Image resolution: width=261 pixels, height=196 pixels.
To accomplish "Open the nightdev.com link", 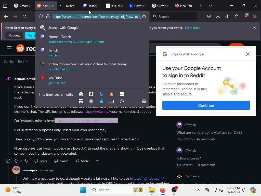I will [147, 178].
